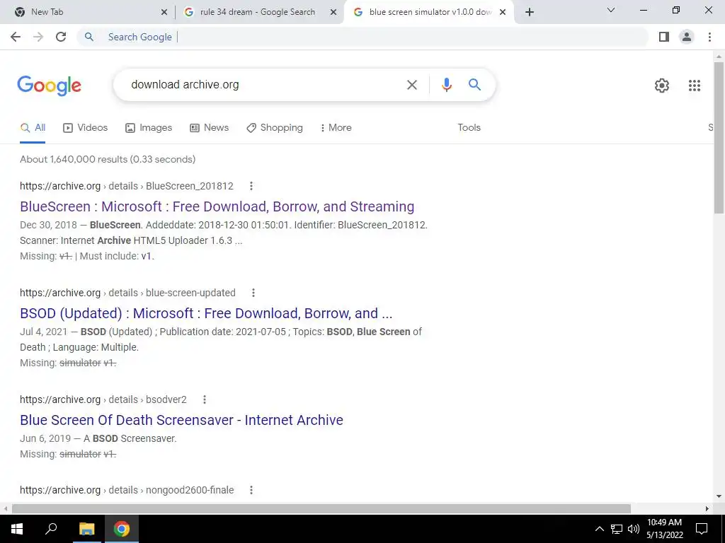Click the archive.org bsodver2 URL
The height and width of the screenshot is (543, 725).
click(103, 399)
